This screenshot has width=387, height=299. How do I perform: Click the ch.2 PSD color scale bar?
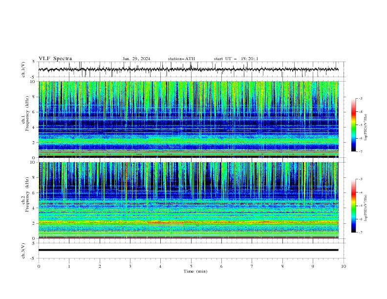[x=353, y=206]
